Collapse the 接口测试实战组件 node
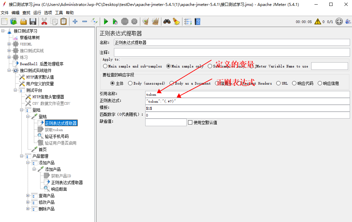 [x=9, y=70]
